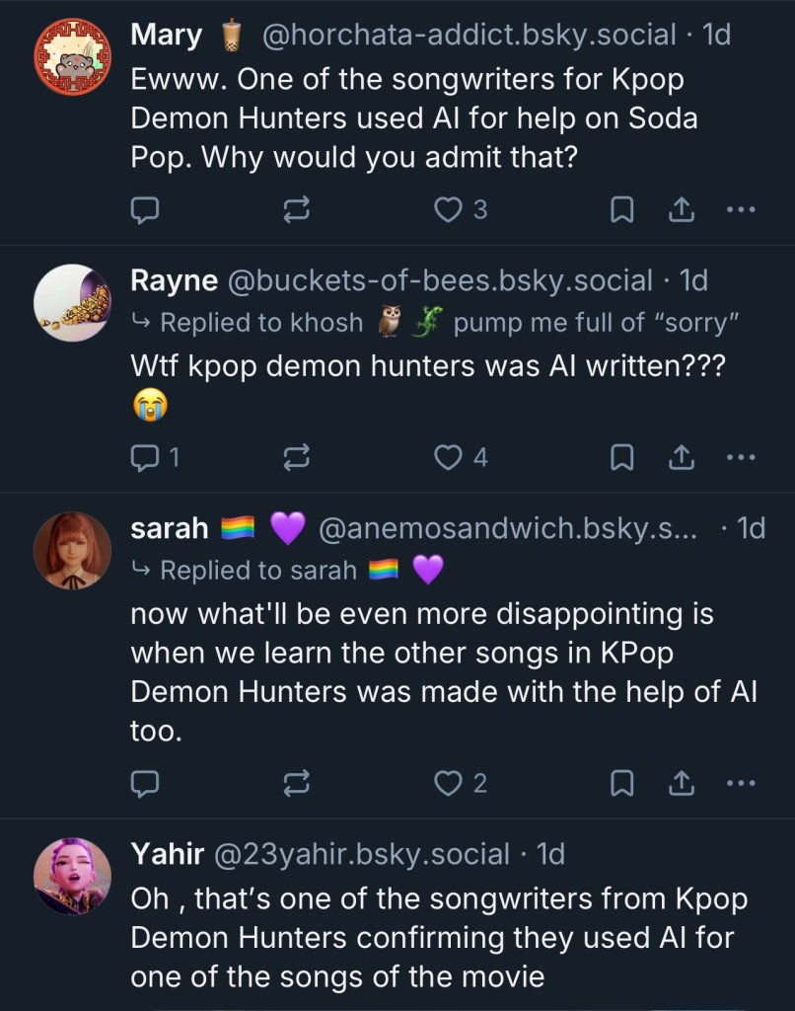The height and width of the screenshot is (1011, 795).
Task: Bookmark Mary's post
Action: tap(621, 209)
